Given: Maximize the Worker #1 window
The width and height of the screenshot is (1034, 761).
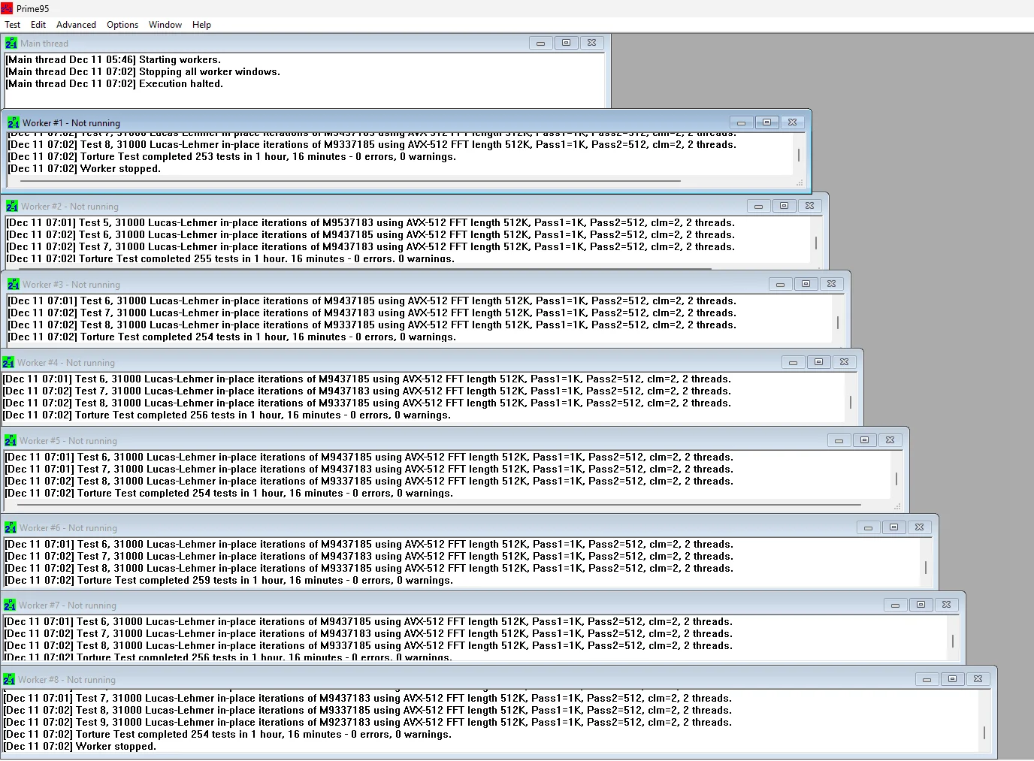Looking at the screenshot, I should (x=766, y=122).
